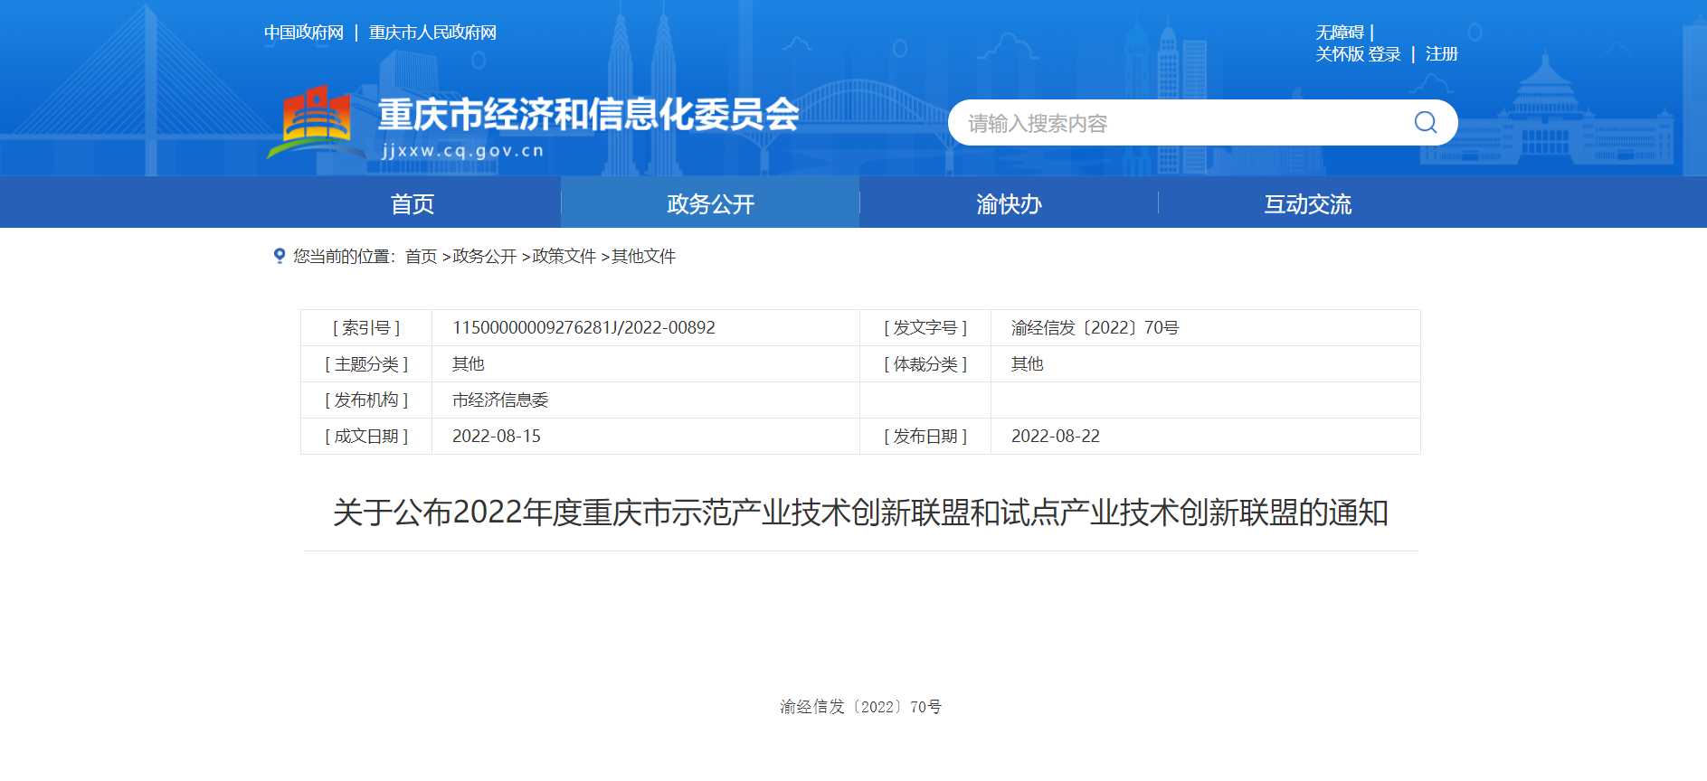Open the 互动交流 navigation tab
1707x781 pixels.
pyautogui.click(x=1307, y=203)
